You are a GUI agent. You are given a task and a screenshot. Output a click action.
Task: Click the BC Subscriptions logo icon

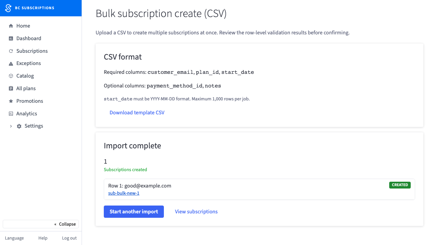[8, 8]
